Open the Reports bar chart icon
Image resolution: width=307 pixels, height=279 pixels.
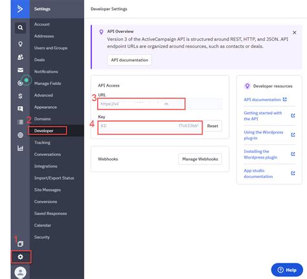point(20,148)
